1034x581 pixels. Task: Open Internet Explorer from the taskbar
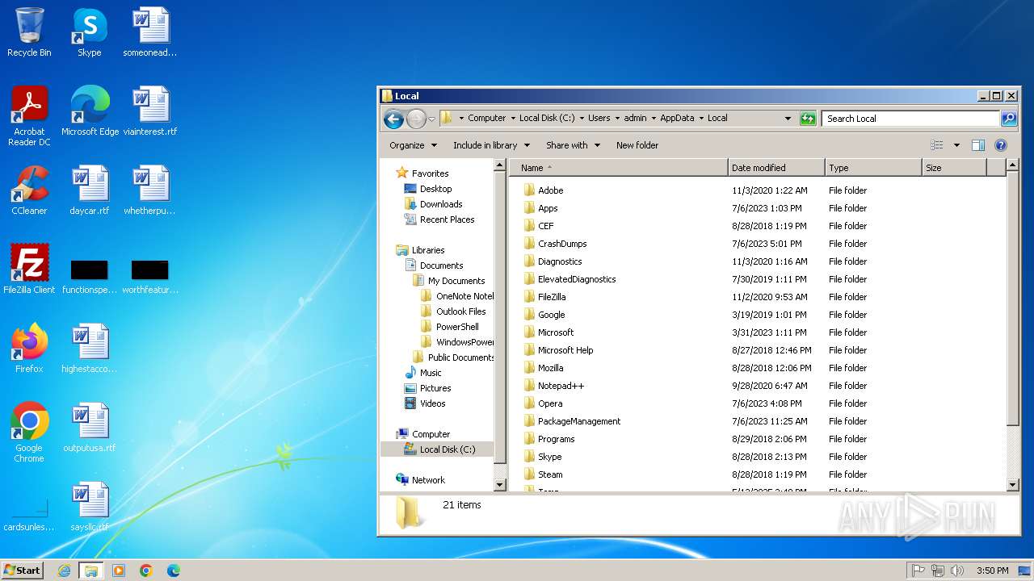click(65, 571)
